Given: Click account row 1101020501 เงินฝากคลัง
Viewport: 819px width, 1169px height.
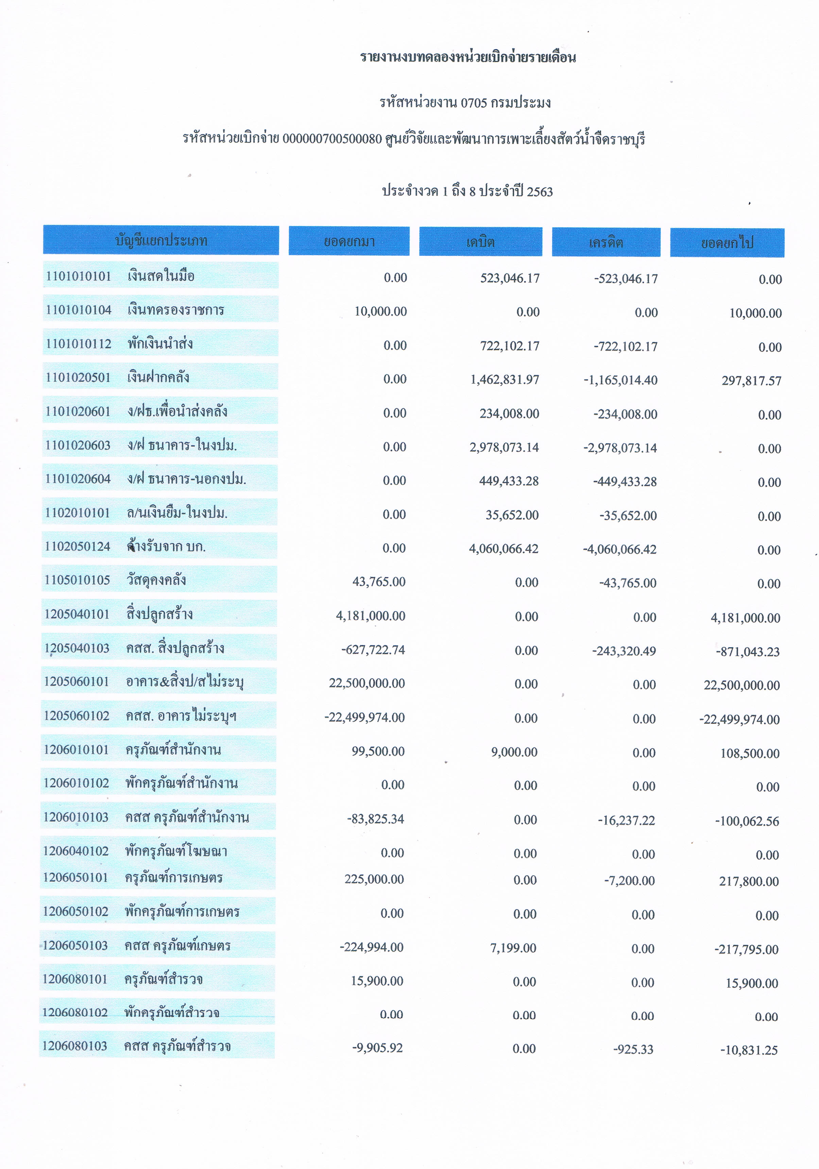Looking at the screenshot, I should tap(160, 377).
